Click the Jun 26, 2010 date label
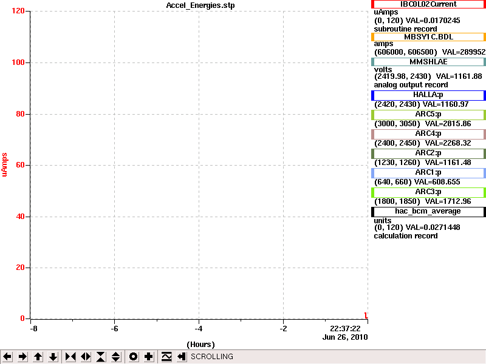 click(345, 337)
